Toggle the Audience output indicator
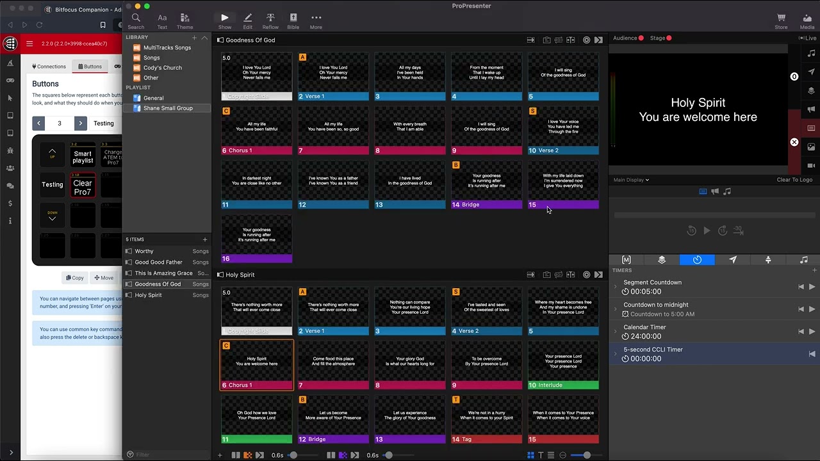This screenshot has width=820, height=461. point(628,38)
